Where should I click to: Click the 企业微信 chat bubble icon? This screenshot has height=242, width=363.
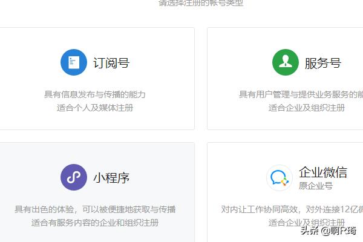280,177
